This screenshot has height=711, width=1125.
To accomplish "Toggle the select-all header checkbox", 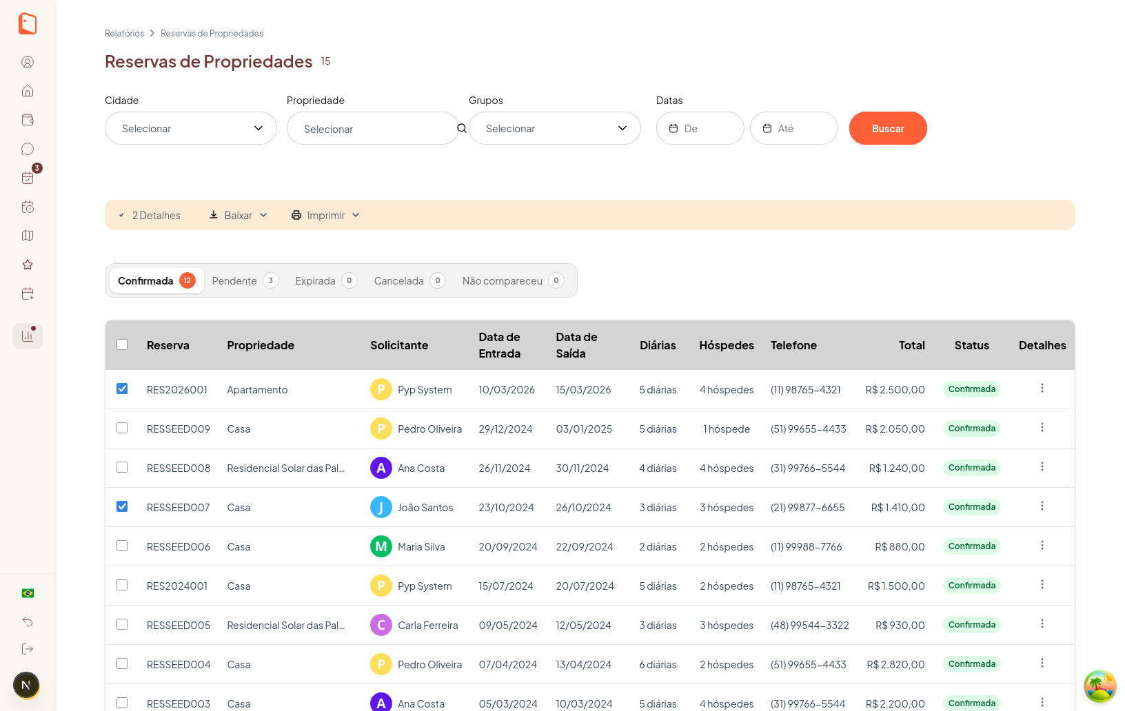I will click(122, 344).
